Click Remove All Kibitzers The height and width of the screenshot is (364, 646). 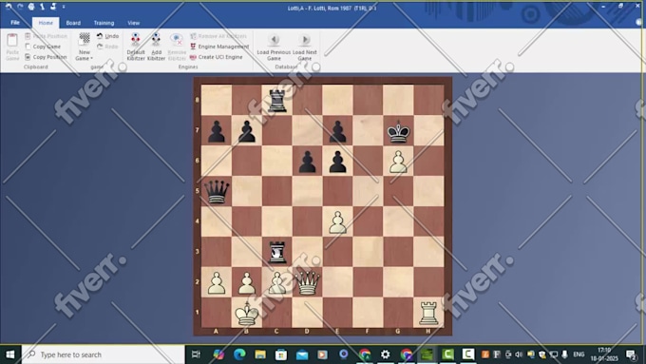point(218,36)
